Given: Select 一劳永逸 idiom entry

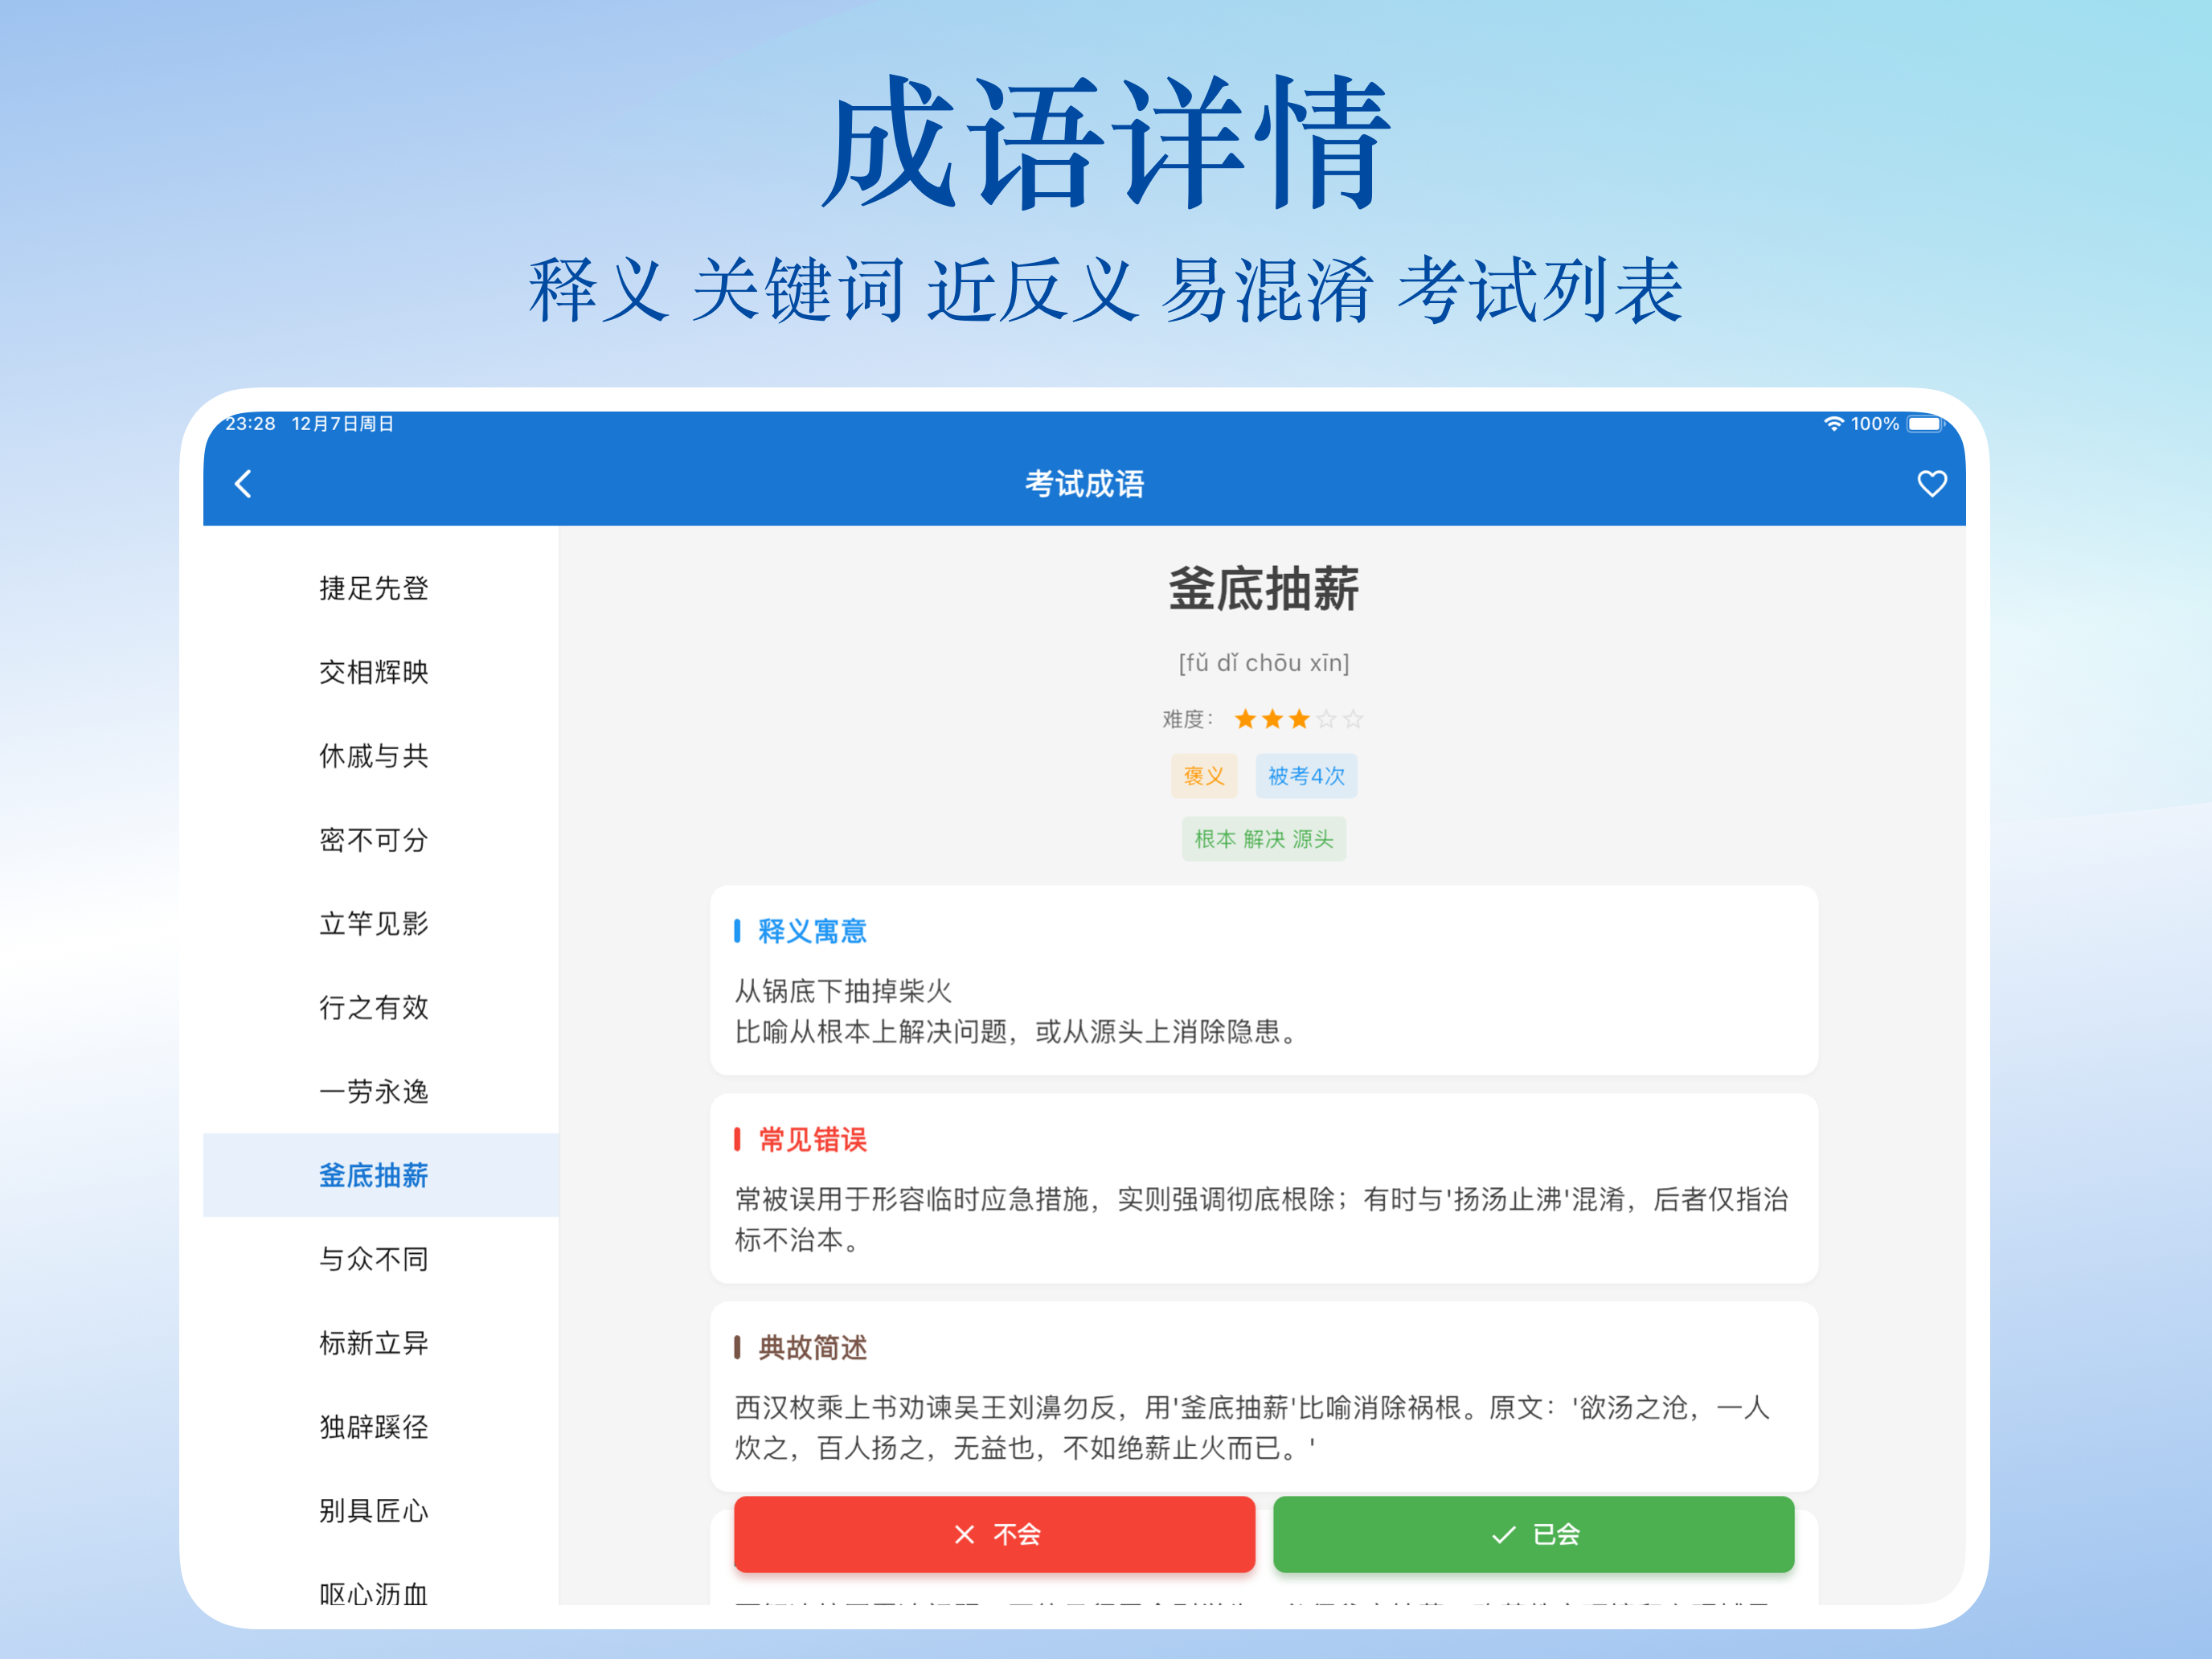Looking at the screenshot, I should coord(380,1091).
